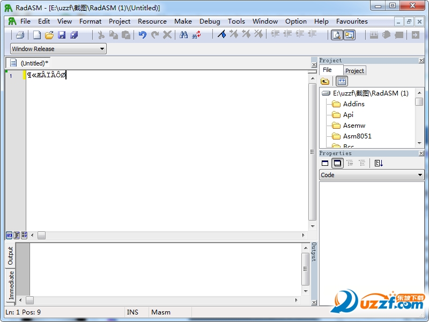Select the Asemw folder in tree

coord(354,126)
